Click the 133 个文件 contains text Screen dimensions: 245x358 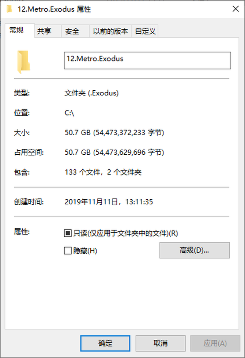click(x=83, y=172)
